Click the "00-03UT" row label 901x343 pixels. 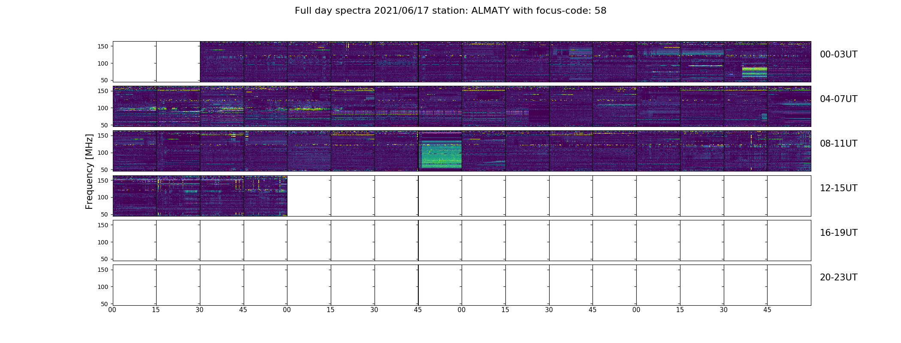coord(838,54)
